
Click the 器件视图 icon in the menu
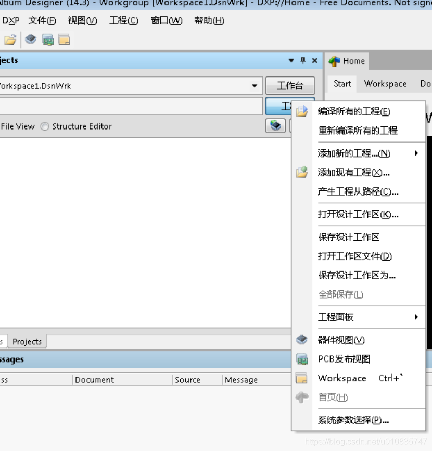pyautogui.click(x=302, y=340)
